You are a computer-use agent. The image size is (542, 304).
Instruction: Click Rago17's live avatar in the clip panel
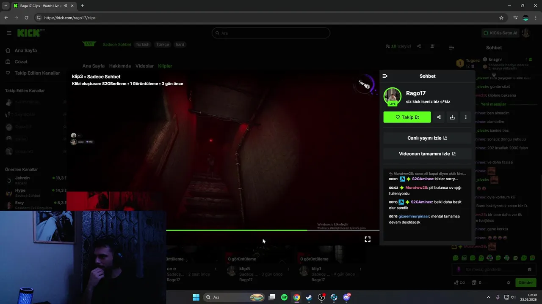point(393,97)
